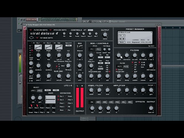Click the LFO amount mini knob Vowel
The width and height of the screenshot is (184, 138).
(31, 110)
